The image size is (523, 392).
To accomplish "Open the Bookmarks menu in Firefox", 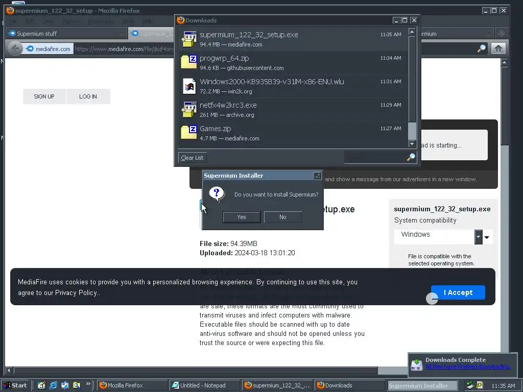I will 101,21.
